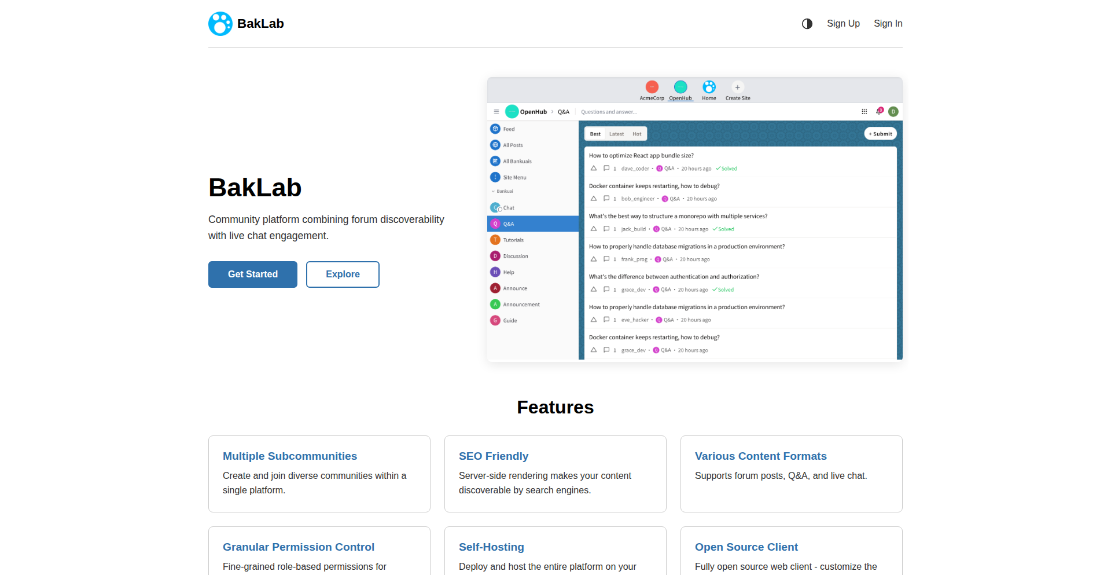This screenshot has width=1111, height=575.
Task: Click the hamburger menu icon beside OpenHub
Action: 496,112
